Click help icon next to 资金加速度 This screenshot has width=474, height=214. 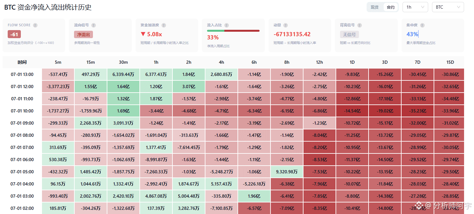click(x=164, y=25)
